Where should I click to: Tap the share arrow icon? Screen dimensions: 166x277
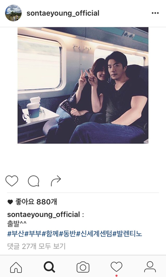click(x=56, y=181)
